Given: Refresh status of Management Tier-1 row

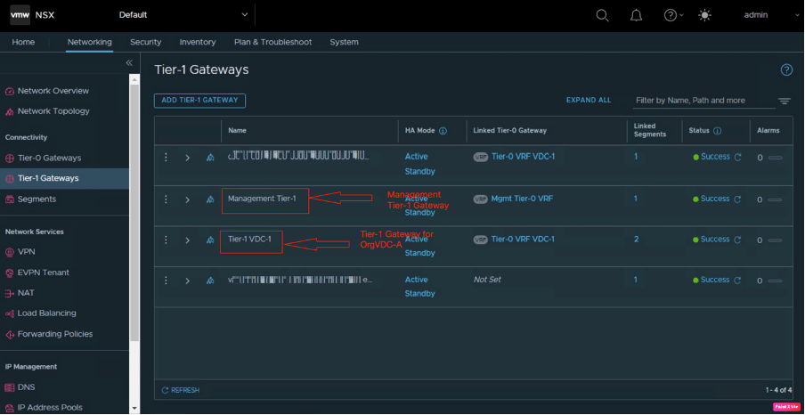Looking at the screenshot, I should [x=737, y=199].
